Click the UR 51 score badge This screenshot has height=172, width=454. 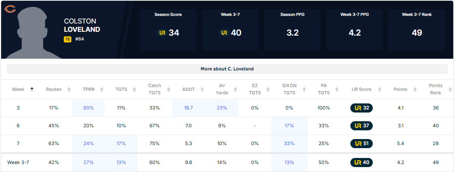coord(361,144)
